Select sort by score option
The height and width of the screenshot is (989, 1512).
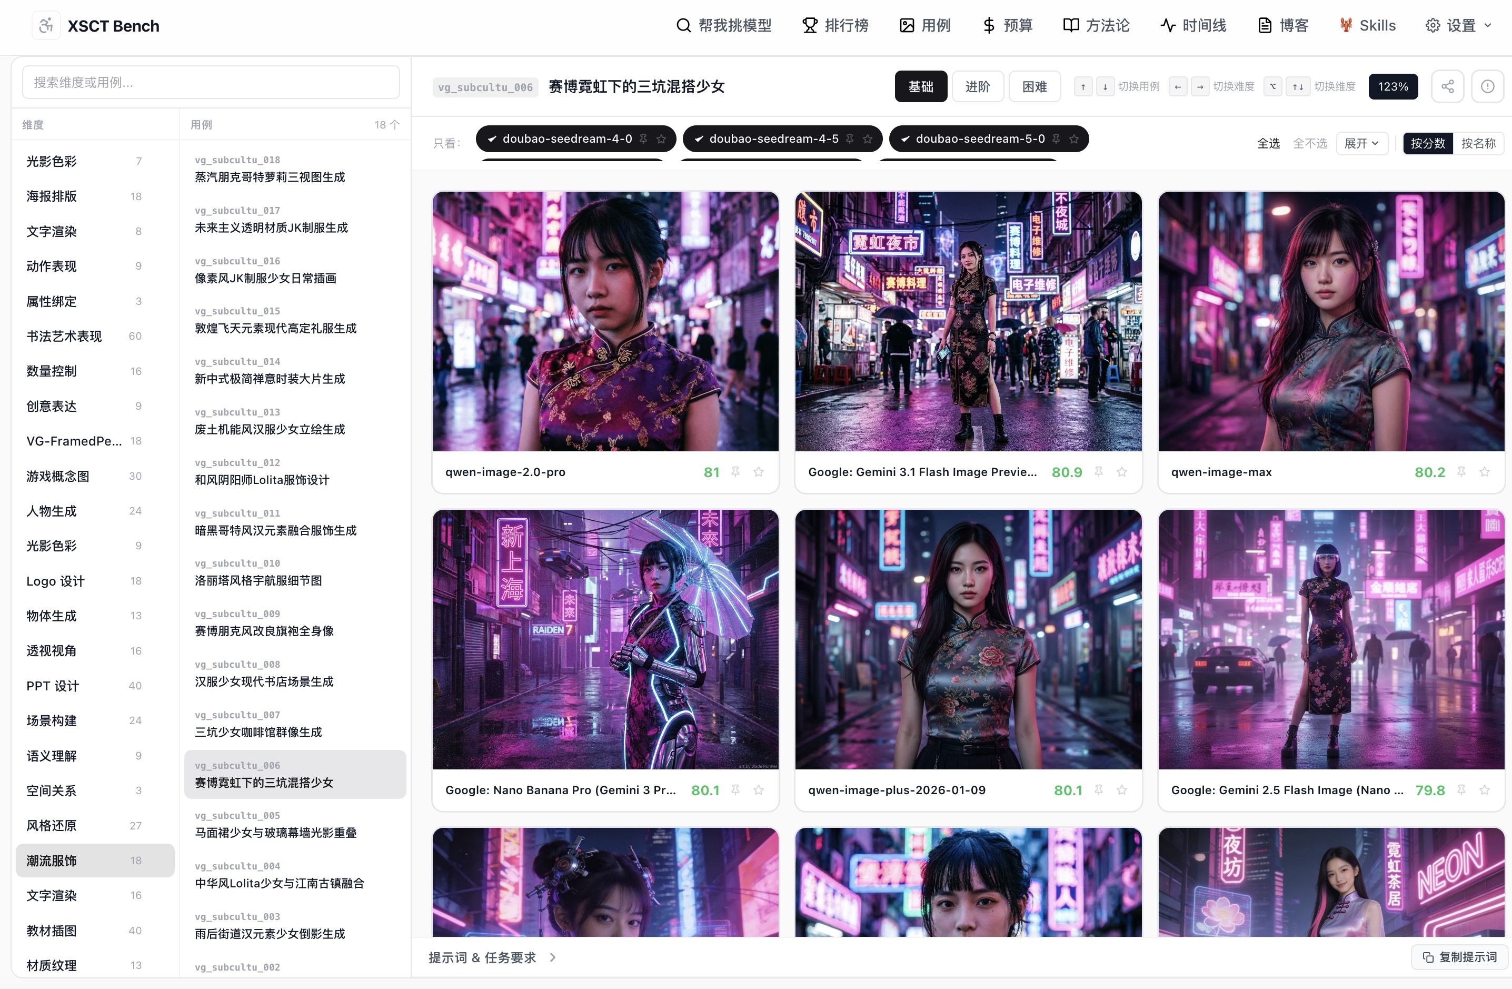[1428, 143]
